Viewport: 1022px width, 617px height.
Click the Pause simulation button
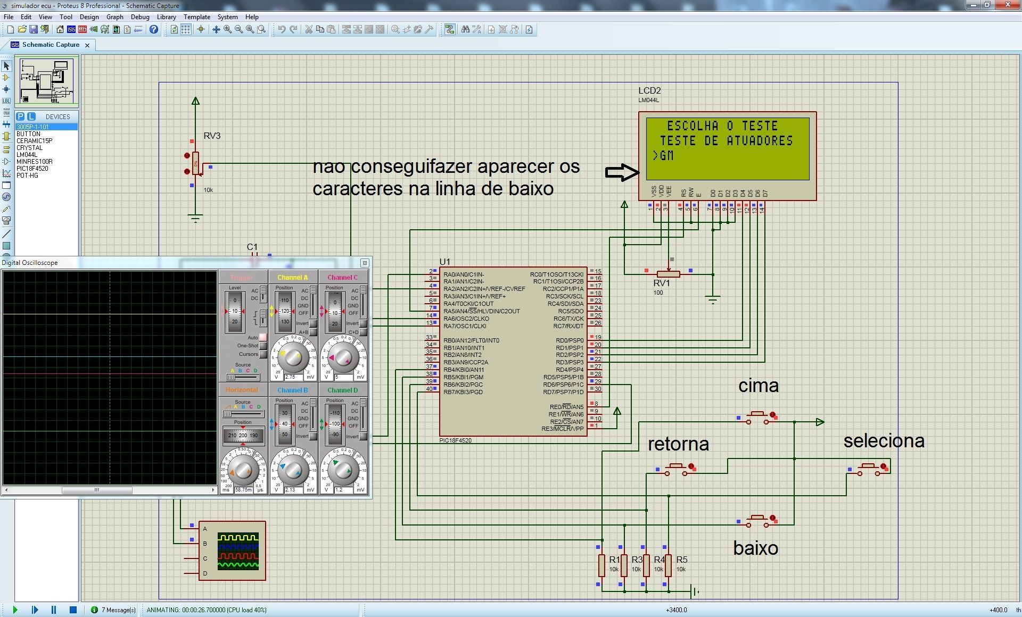coord(54,610)
